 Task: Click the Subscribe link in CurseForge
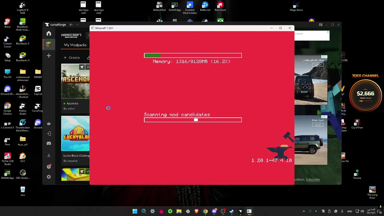tap(313, 179)
